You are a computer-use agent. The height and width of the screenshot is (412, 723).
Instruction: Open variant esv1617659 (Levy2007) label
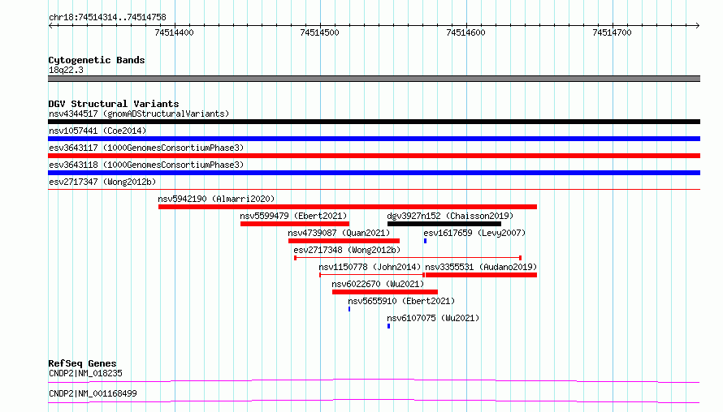click(x=474, y=233)
